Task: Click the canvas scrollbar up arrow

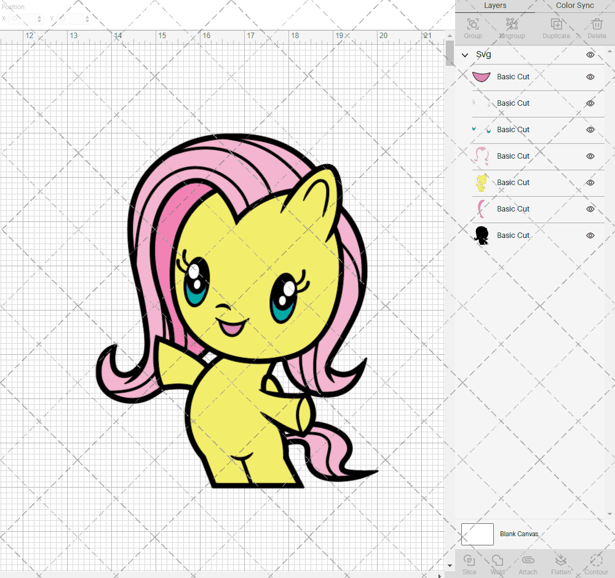Action: coord(450,35)
